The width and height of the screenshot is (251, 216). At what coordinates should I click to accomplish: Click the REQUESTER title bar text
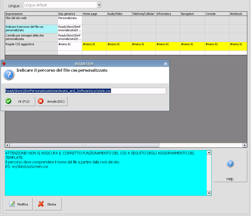click(84, 64)
